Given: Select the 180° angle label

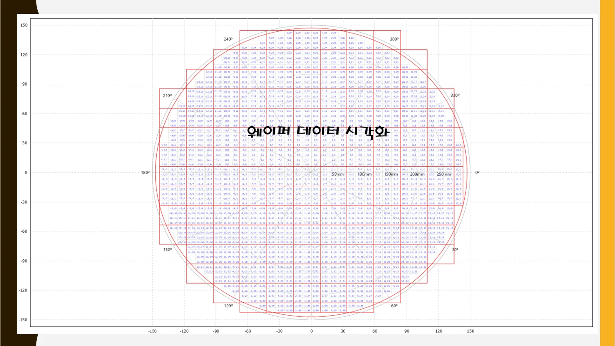Looking at the screenshot, I should [146, 173].
